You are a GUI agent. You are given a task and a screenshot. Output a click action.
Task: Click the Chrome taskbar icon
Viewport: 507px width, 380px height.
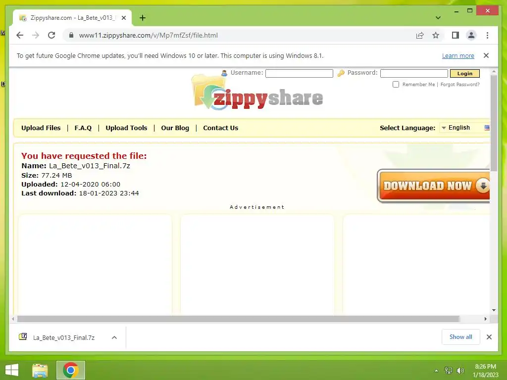(x=71, y=370)
